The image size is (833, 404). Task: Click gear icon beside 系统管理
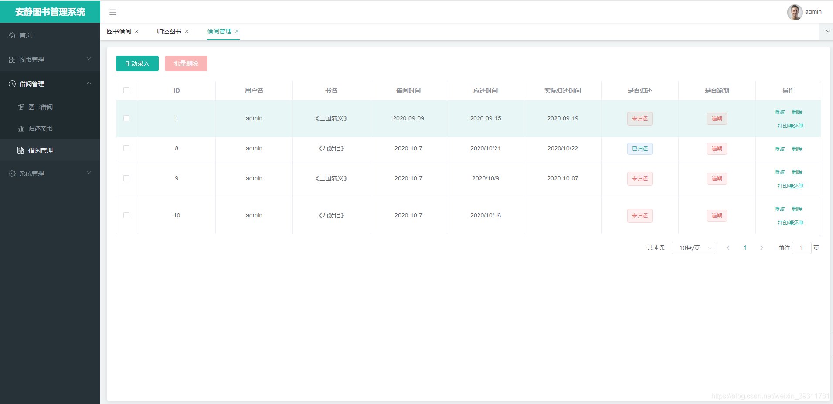click(x=12, y=174)
